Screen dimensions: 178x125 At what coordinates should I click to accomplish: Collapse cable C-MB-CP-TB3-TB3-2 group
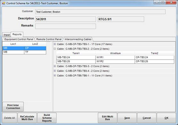pyautogui.click(x=55, y=49)
